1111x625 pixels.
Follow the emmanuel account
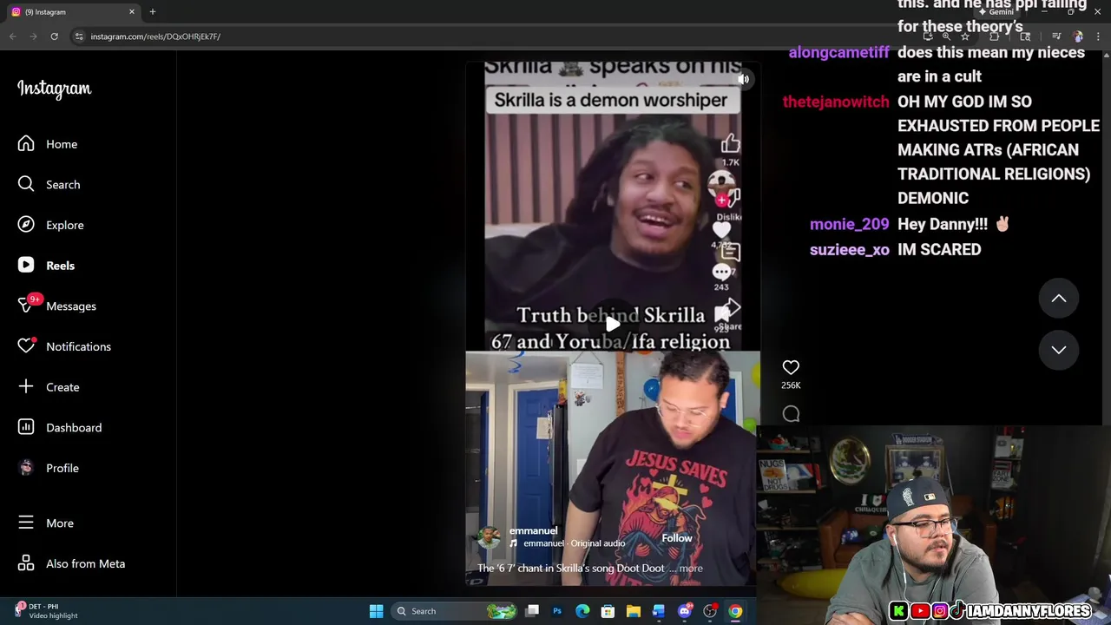pos(677,538)
